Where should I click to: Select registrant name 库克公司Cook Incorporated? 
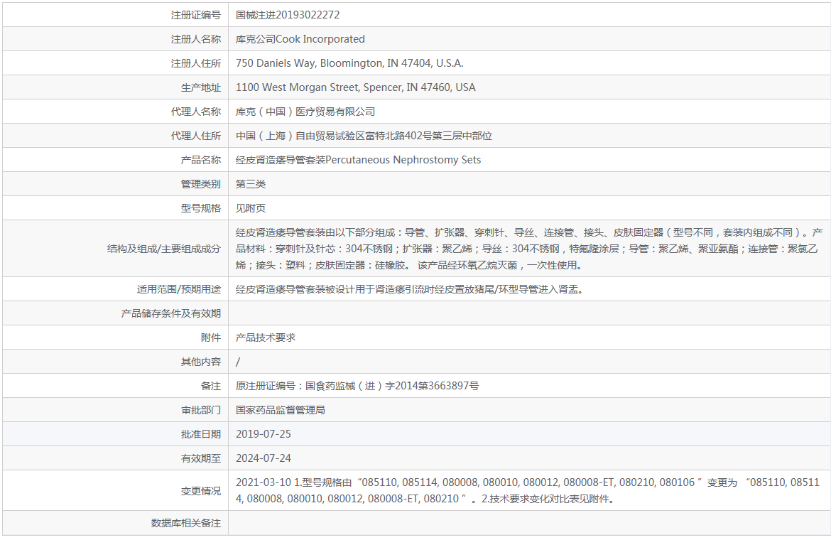[x=300, y=39]
